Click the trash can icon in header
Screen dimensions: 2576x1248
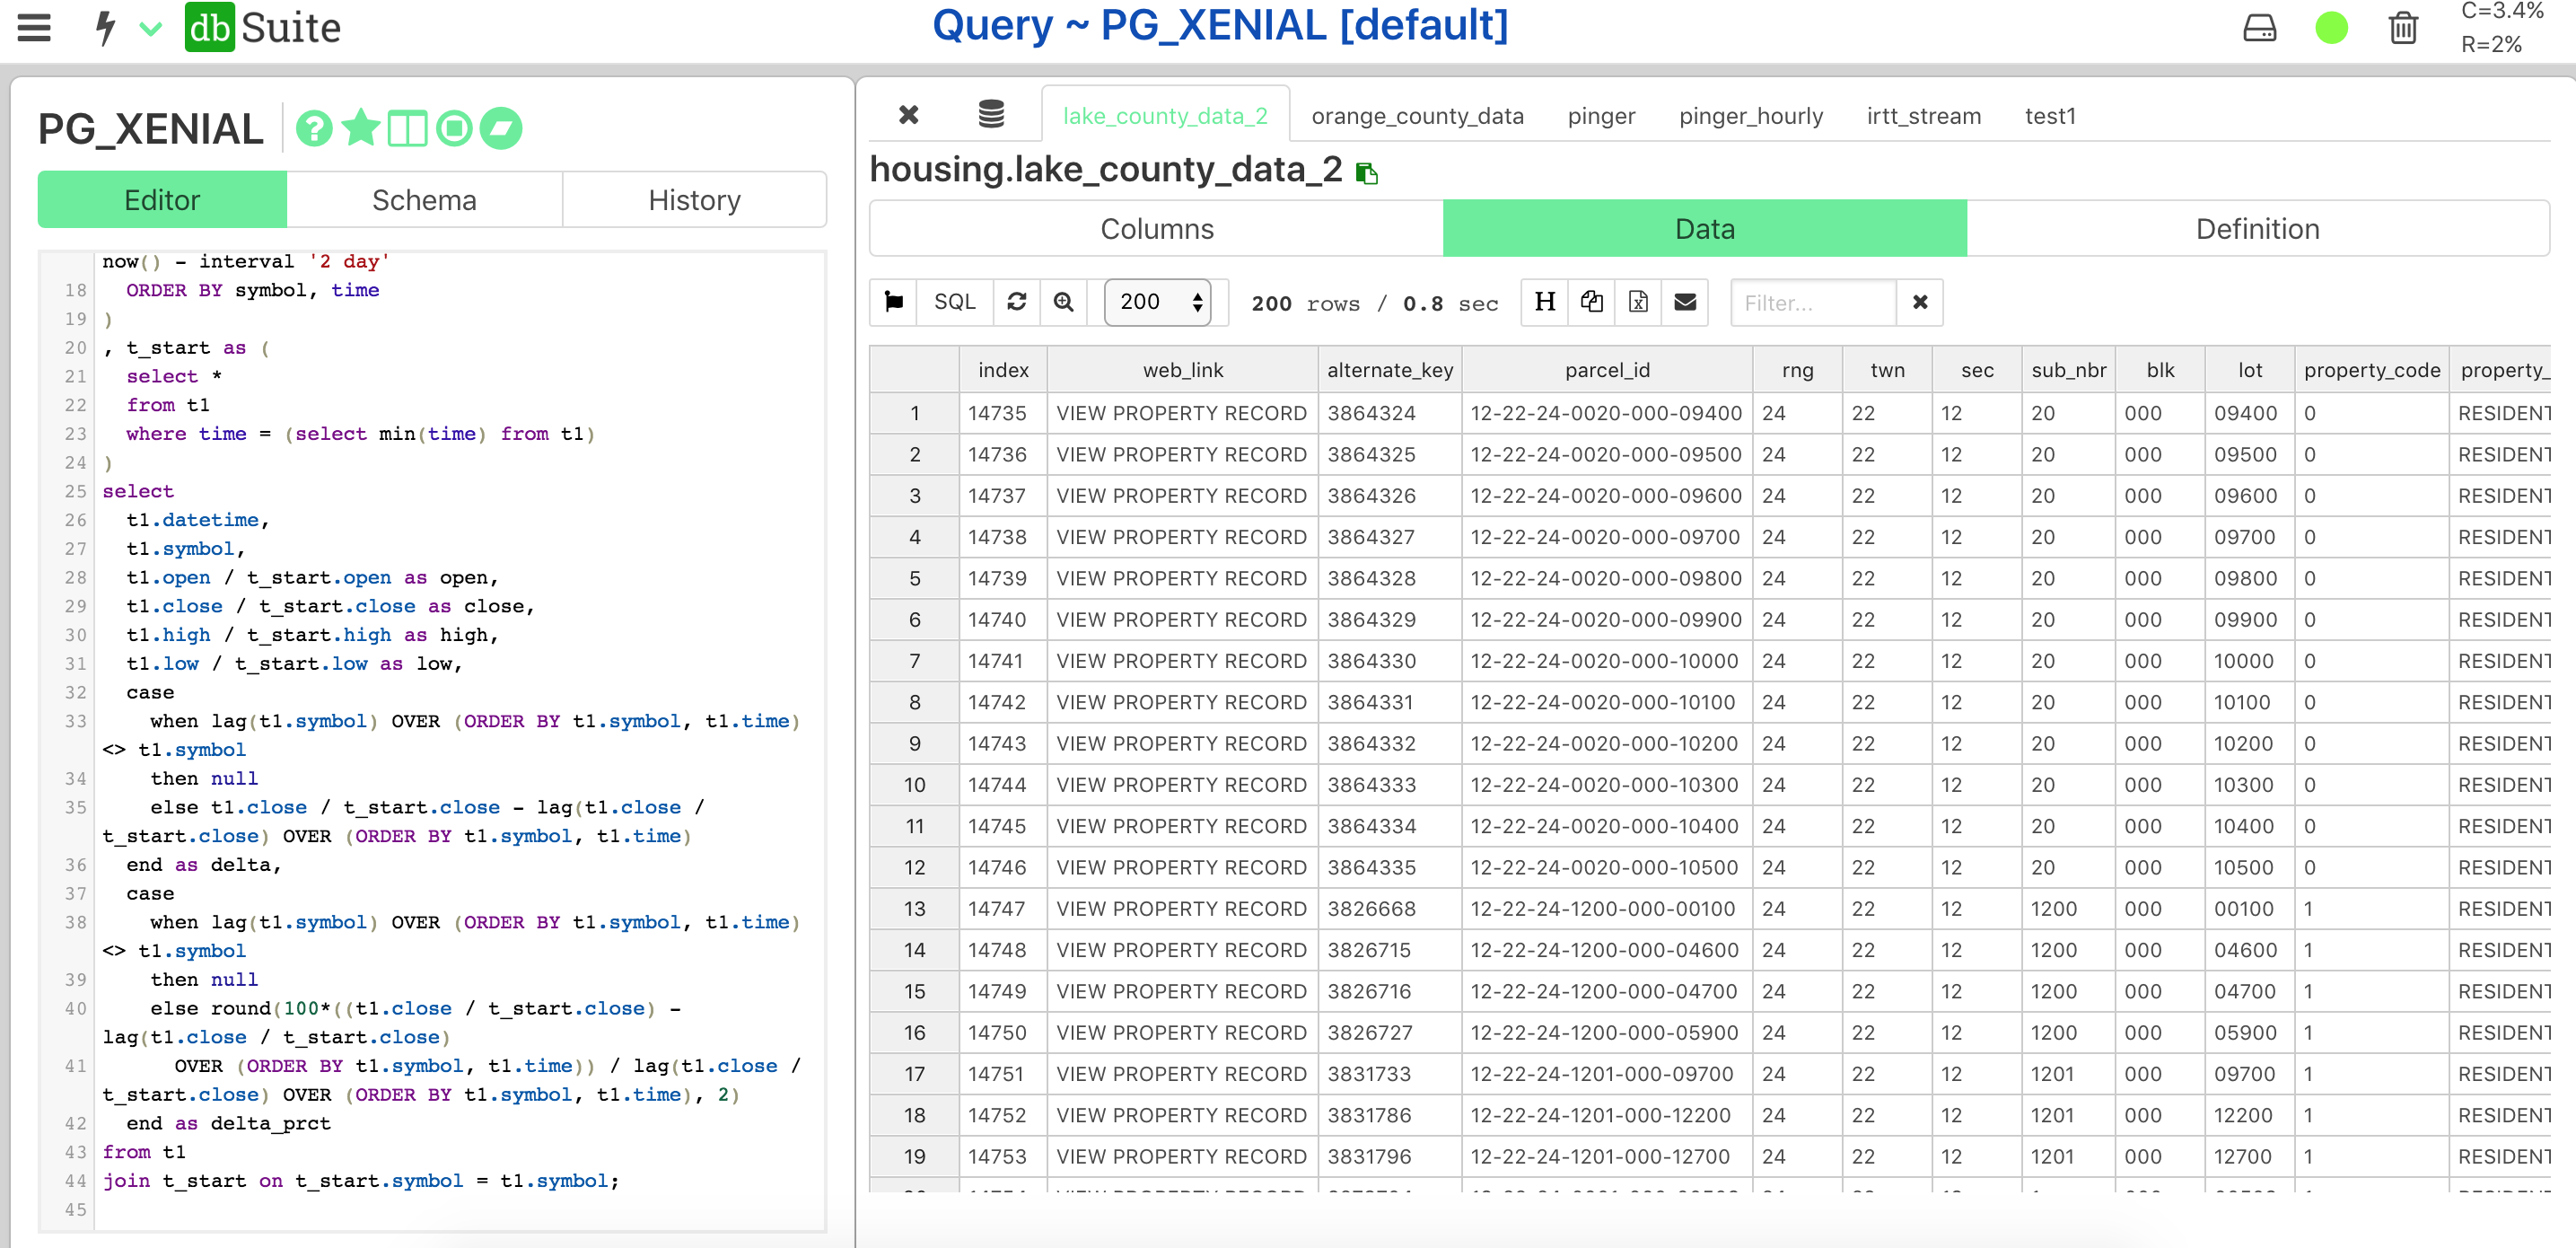coord(2403,28)
